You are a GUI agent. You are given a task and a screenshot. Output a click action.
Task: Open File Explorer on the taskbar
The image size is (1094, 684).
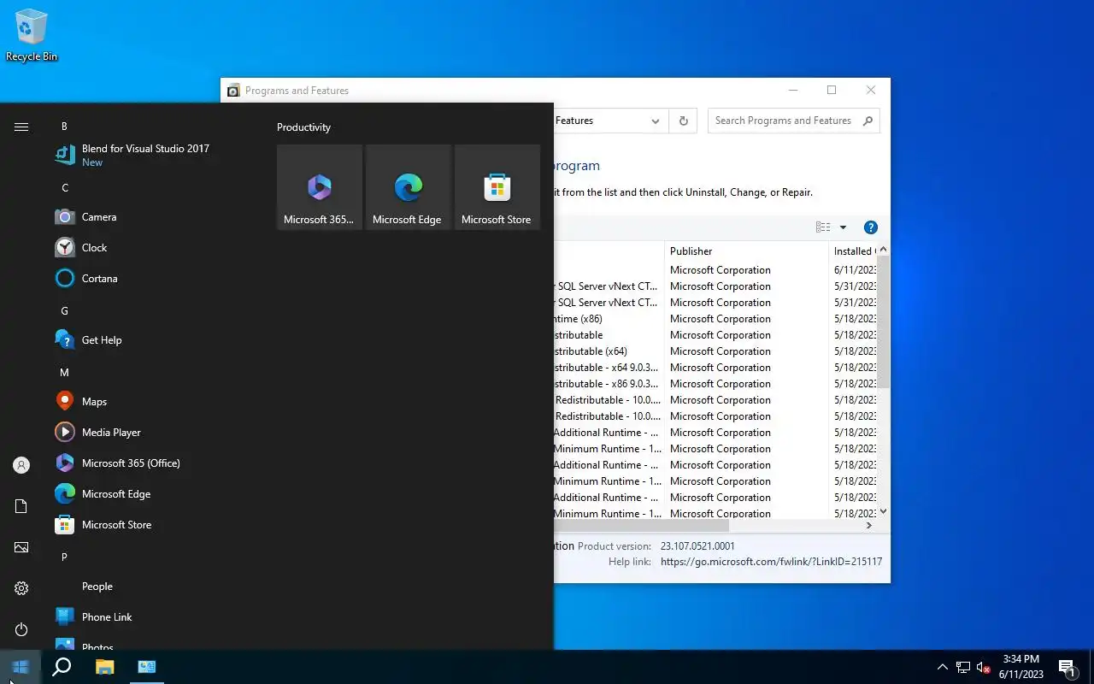(x=104, y=667)
